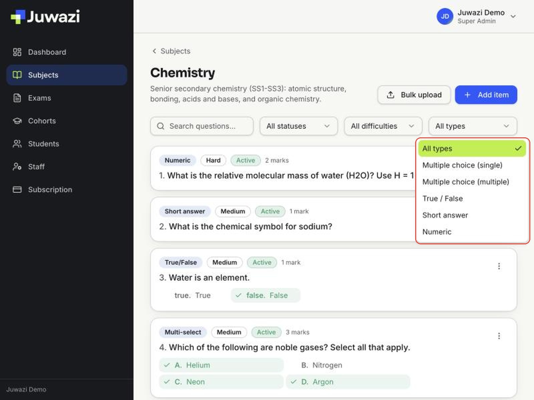Viewport: 534px width, 400px height.
Task: Click the Hard difficulty badge
Action: pyautogui.click(x=213, y=160)
